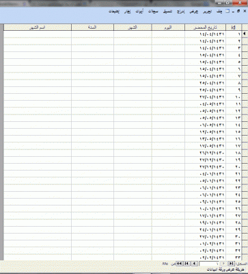Select the اليوم column header
The width and height of the screenshot is (248, 274).
pos(168,27)
